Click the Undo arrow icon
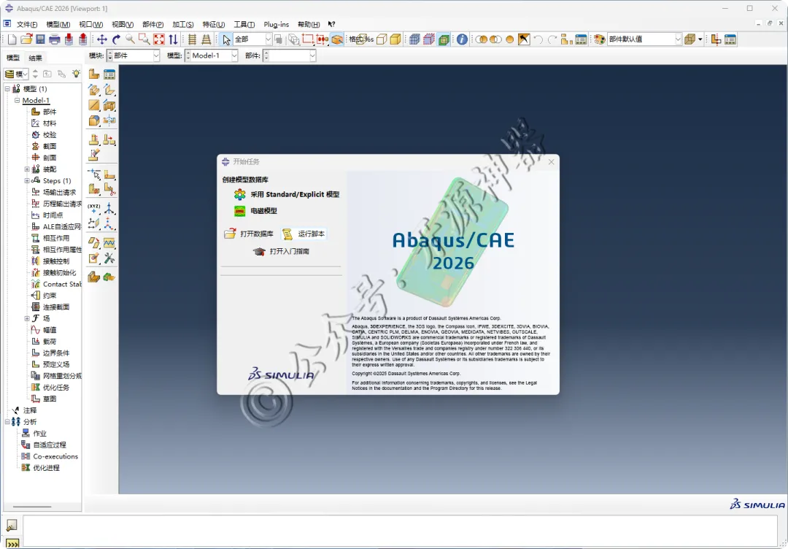This screenshot has height=549, width=788. click(538, 39)
